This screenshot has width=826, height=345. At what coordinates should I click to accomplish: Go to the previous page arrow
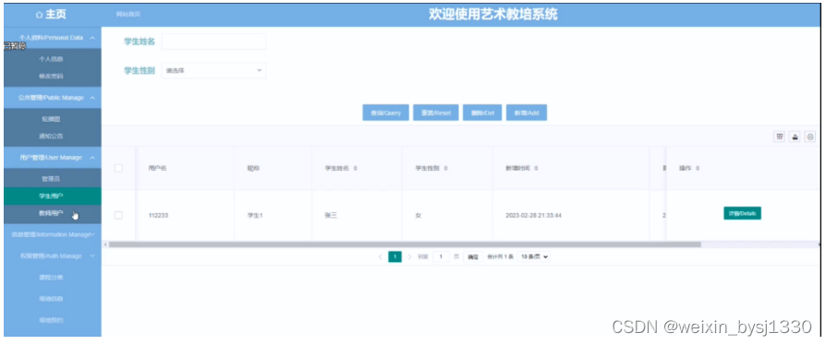[381, 256]
